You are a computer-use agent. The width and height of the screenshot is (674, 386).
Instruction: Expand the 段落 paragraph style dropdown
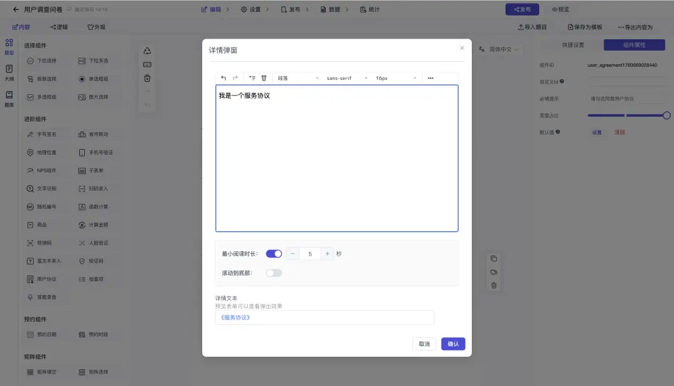click(298, 78)
